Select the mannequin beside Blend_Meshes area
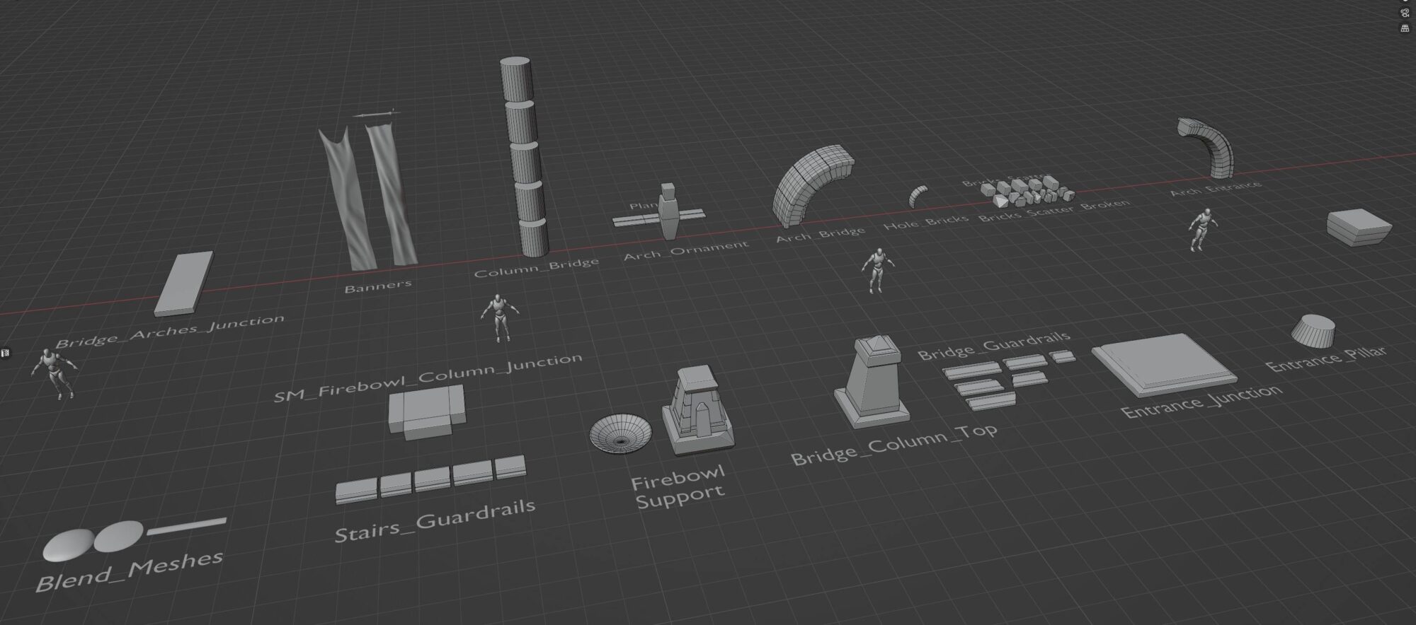Viewport: 1416px width, 625px height. (x=55, y=373)
